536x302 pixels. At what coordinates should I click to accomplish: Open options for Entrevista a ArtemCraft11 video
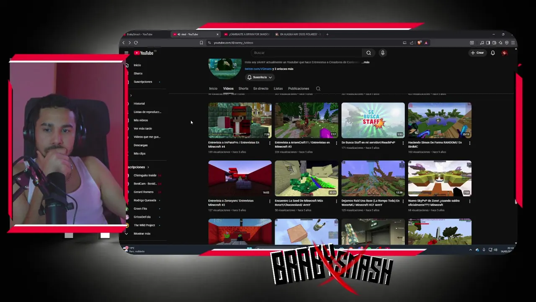[336, 143]
